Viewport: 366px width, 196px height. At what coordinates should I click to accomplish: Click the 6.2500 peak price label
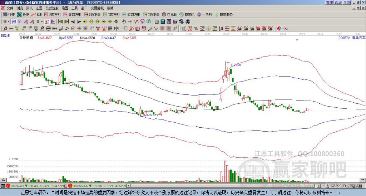236,65
